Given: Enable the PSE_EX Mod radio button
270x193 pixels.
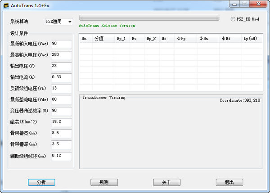Looking at the screenshot, I should [x=233, y=19].
